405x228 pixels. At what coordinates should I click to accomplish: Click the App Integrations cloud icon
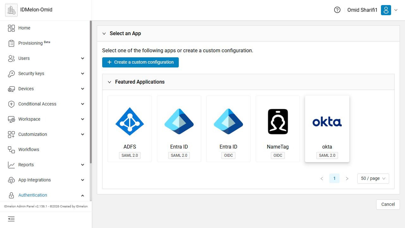point(11,180)
